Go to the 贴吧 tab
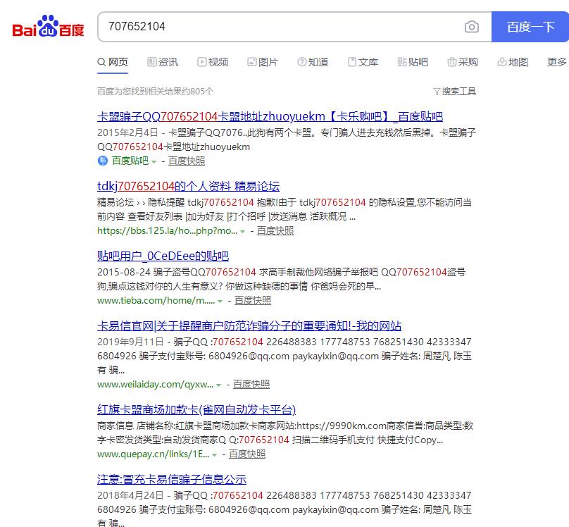 (x=413, y=62)
